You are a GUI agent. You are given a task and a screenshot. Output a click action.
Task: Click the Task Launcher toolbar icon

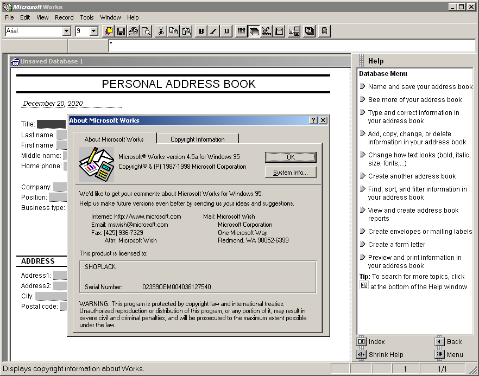coord(109,31)
